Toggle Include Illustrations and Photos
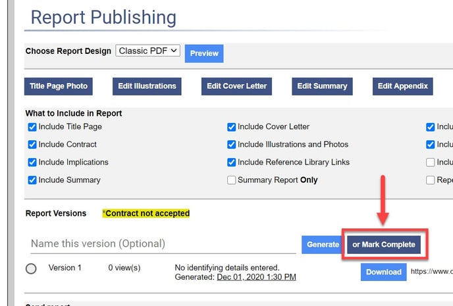 tap(232, 145)
